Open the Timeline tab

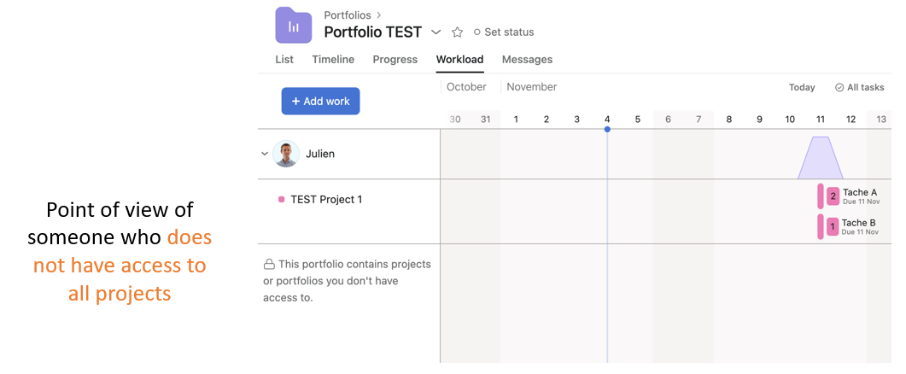(x=333, y=60)
